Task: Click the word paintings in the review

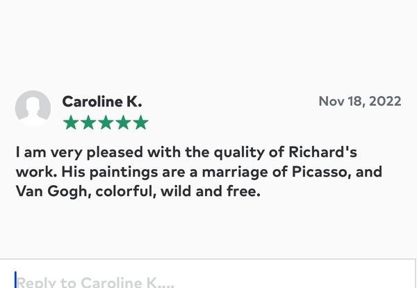Action: (x=124, y=173)
